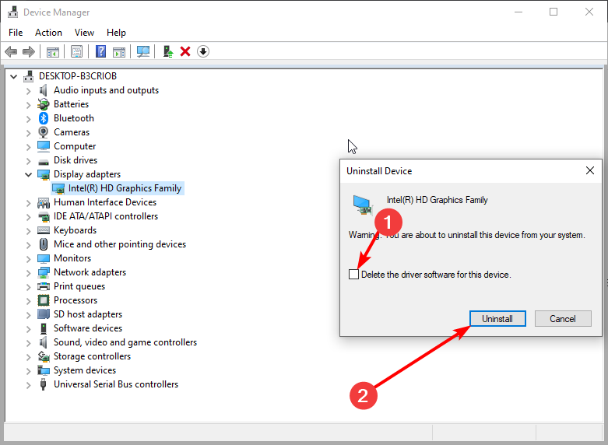Click the Audio inputs and outputs speaker icon
This screenshot has width=608, height=445.
[x=43, y=90]
